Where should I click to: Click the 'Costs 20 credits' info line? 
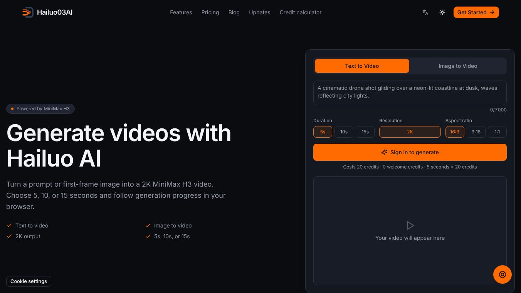click(x=410, y=167)
